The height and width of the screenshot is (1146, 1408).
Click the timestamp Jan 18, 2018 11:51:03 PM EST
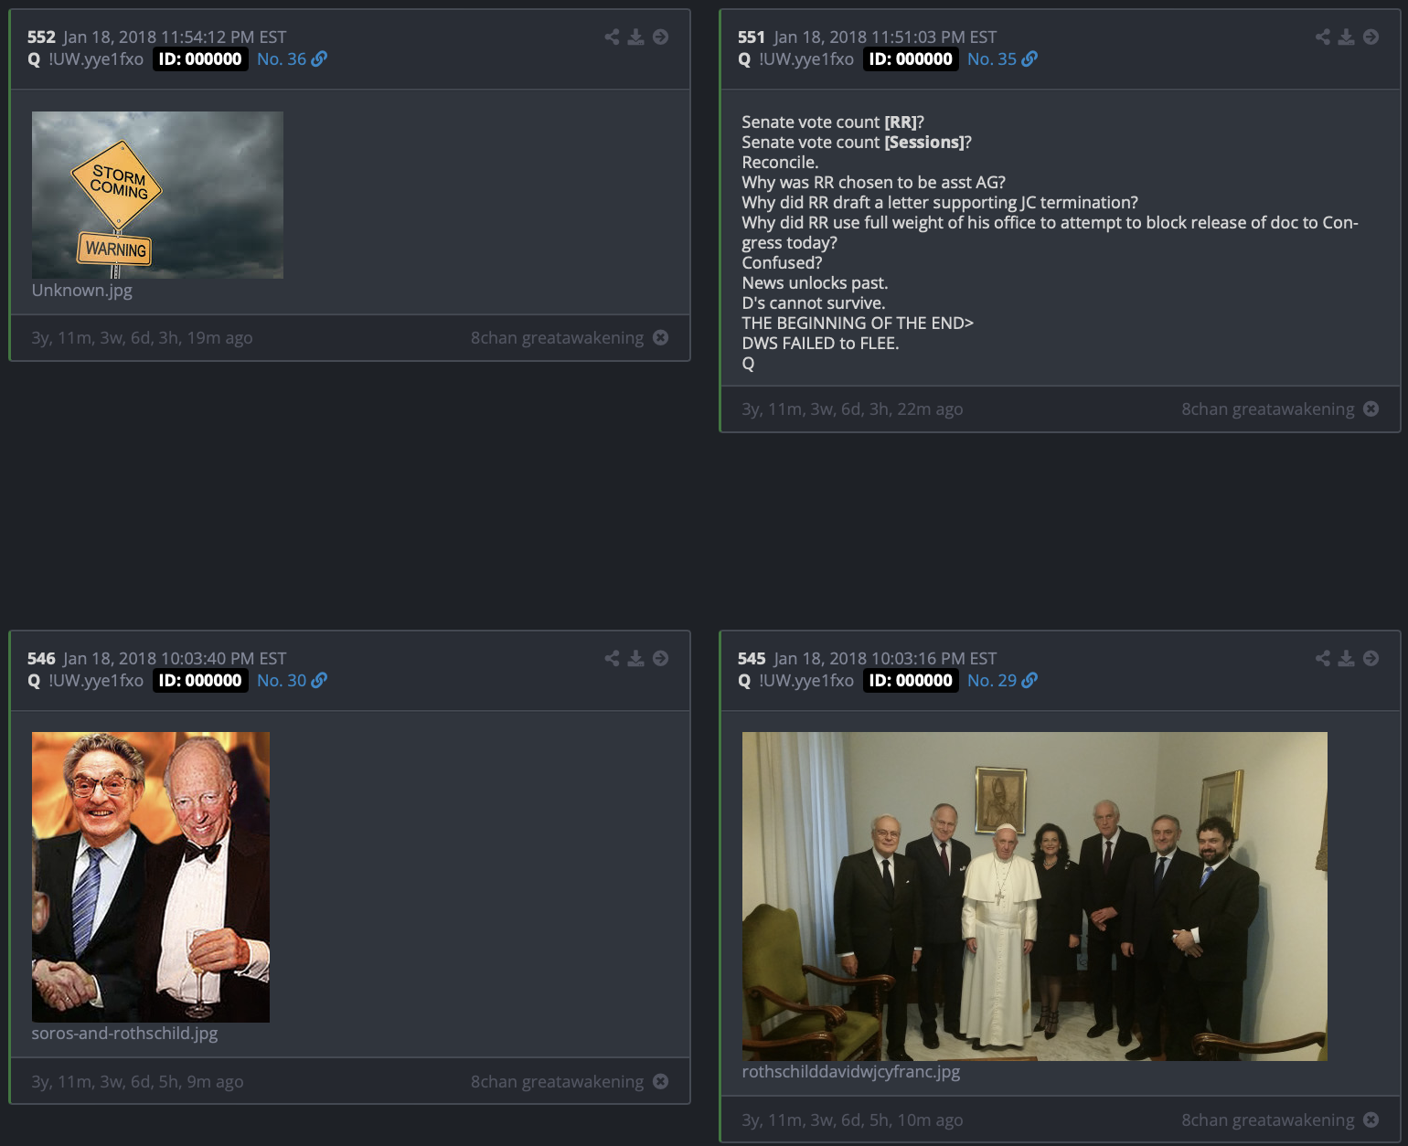[885, 37]
